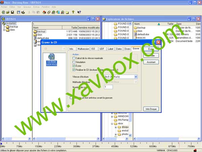This screenshot has height=152, width=202.
Task: Sort by Taille column in UDFISO1
Action: click(x=70, y=28)
